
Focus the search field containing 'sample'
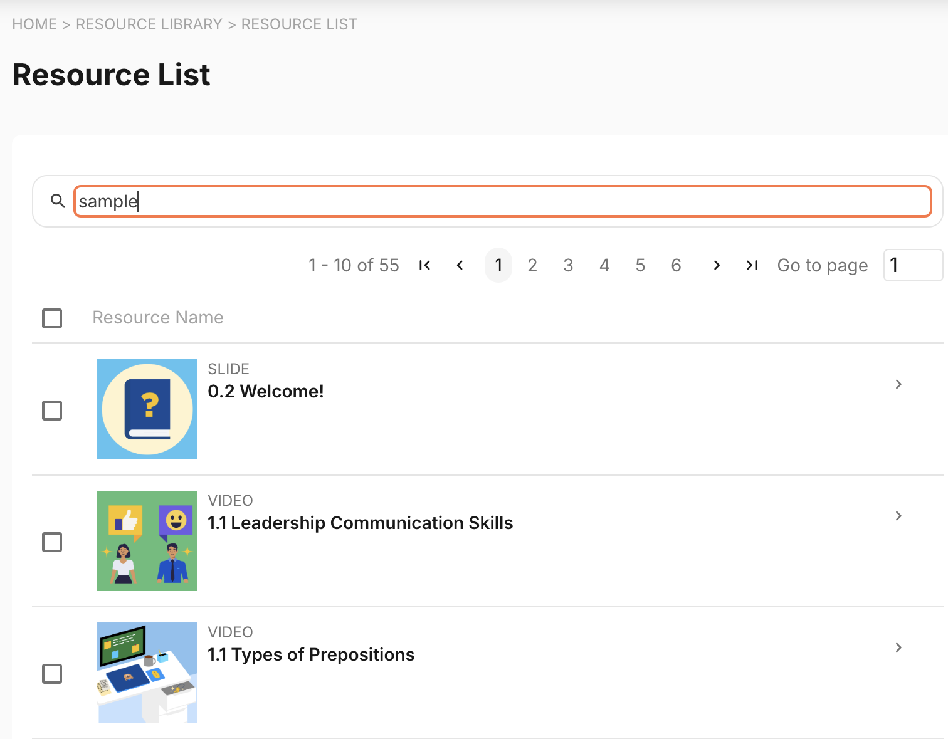click(502, 201)
